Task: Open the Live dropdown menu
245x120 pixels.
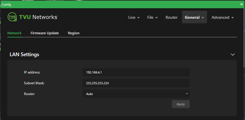Action: click(x=134, y=17)
